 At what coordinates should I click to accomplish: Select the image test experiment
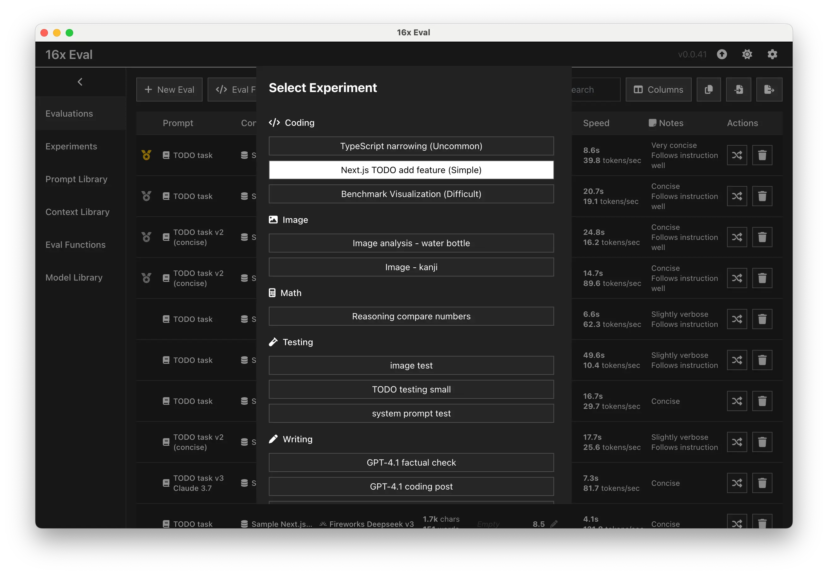coord(411,365)
